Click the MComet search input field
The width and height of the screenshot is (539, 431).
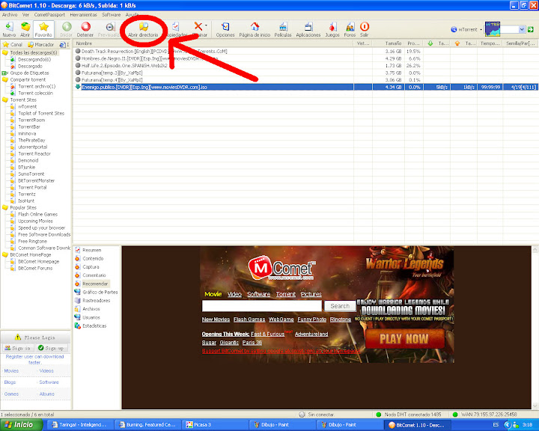261,306
